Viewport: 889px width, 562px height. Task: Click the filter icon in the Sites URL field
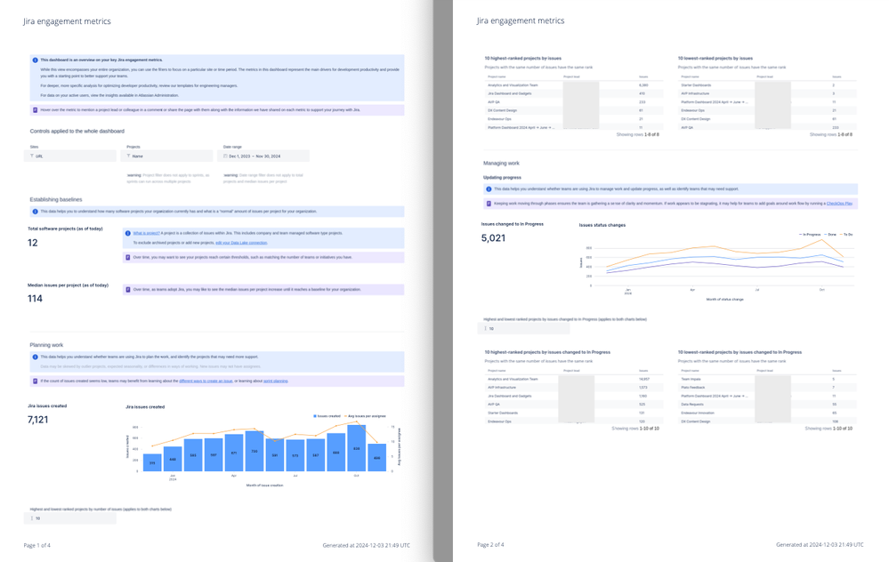click(x=32, y=156)
